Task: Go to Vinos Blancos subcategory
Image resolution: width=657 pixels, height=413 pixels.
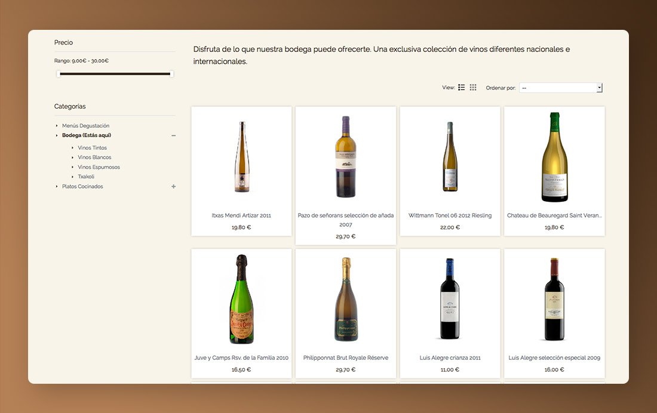Action: [x=94, y=158]
